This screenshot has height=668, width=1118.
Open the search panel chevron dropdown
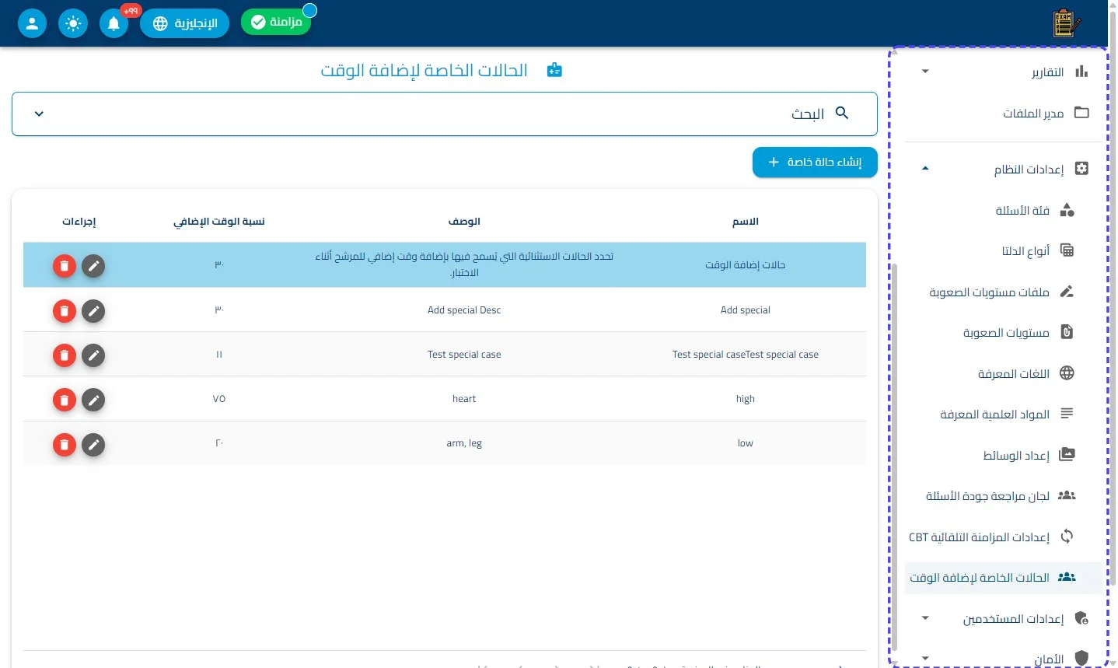[39, 114]
